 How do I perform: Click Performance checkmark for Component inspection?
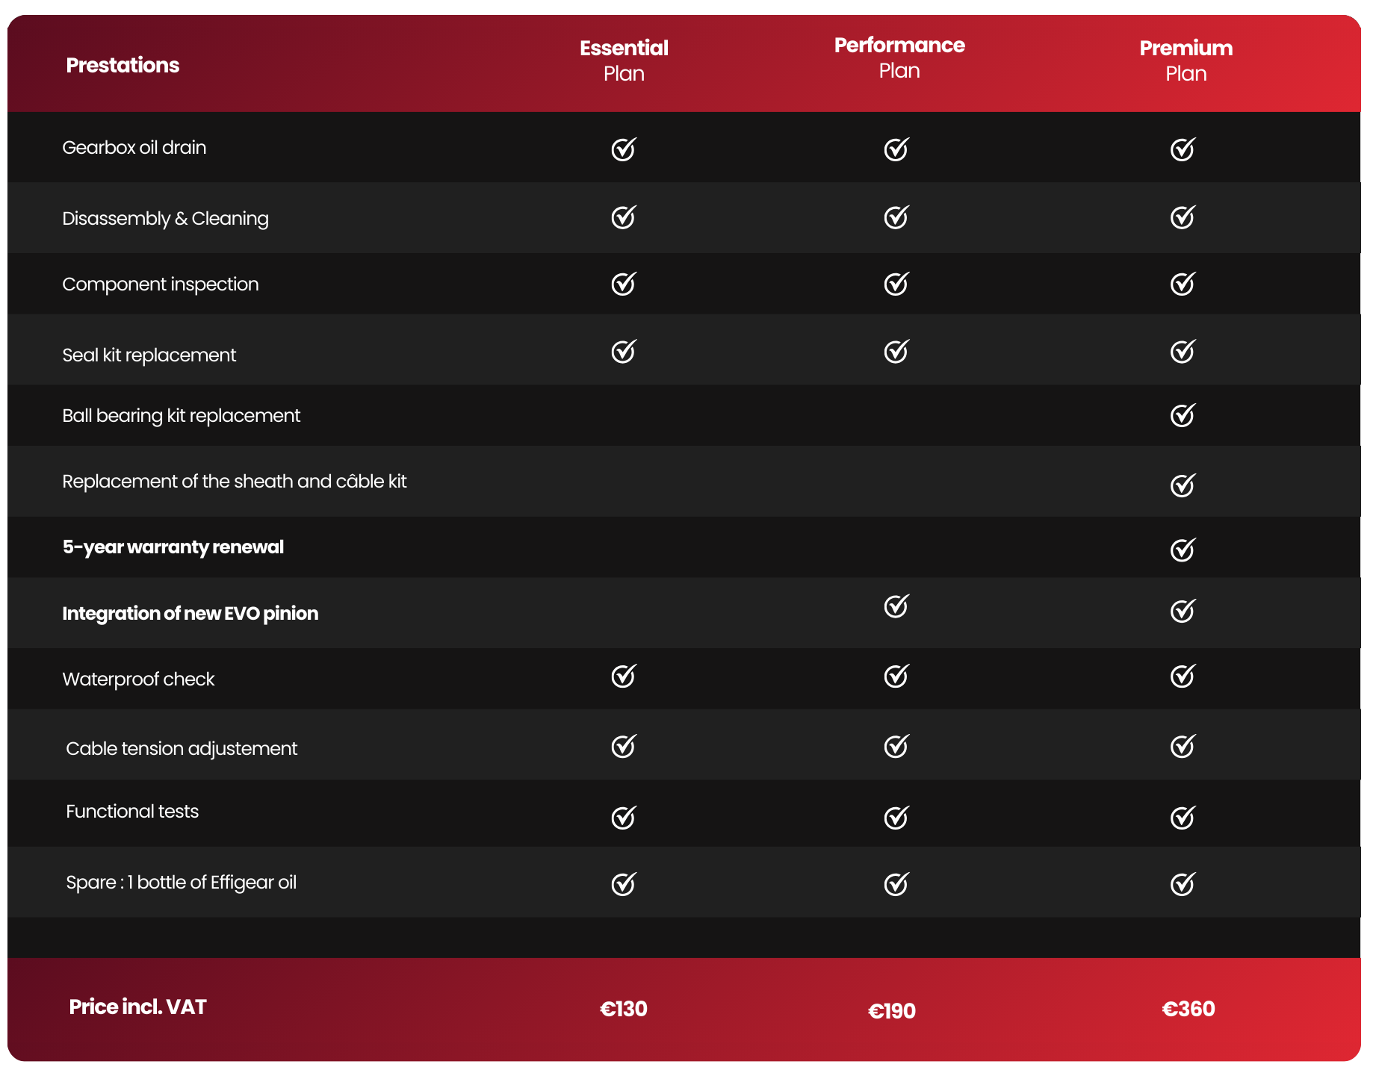(x=896, y=284)
